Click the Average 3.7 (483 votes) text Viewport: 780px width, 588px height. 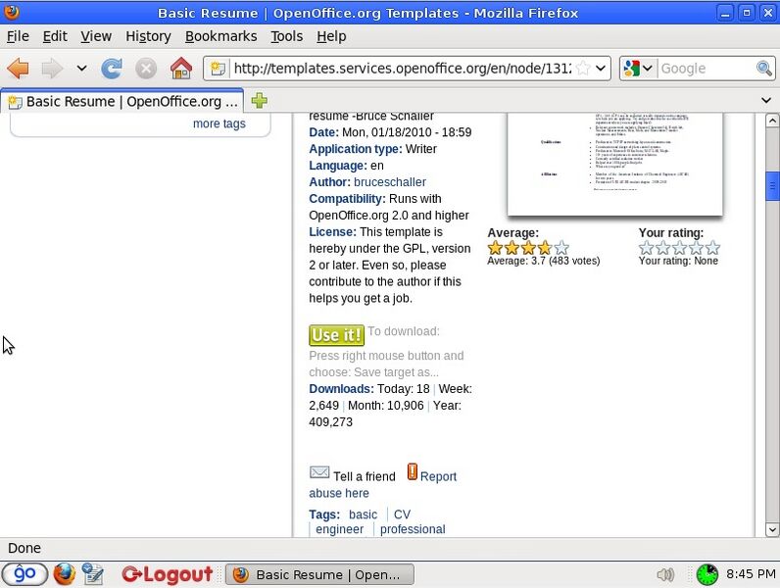pos(543,261)
